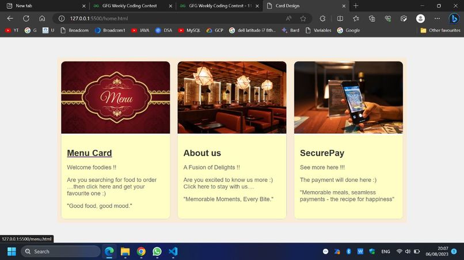Click the phone payment image

[x=349, y=98]
